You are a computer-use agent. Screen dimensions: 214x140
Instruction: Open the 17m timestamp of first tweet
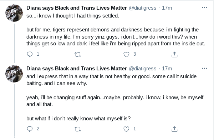coord(167,8)
